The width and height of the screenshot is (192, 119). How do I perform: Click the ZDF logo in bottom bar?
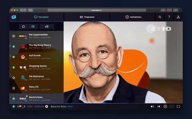tap(21, 106)
